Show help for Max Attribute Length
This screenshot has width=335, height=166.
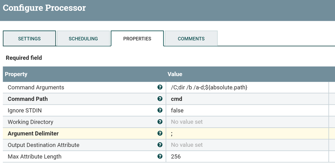(160, 156)
